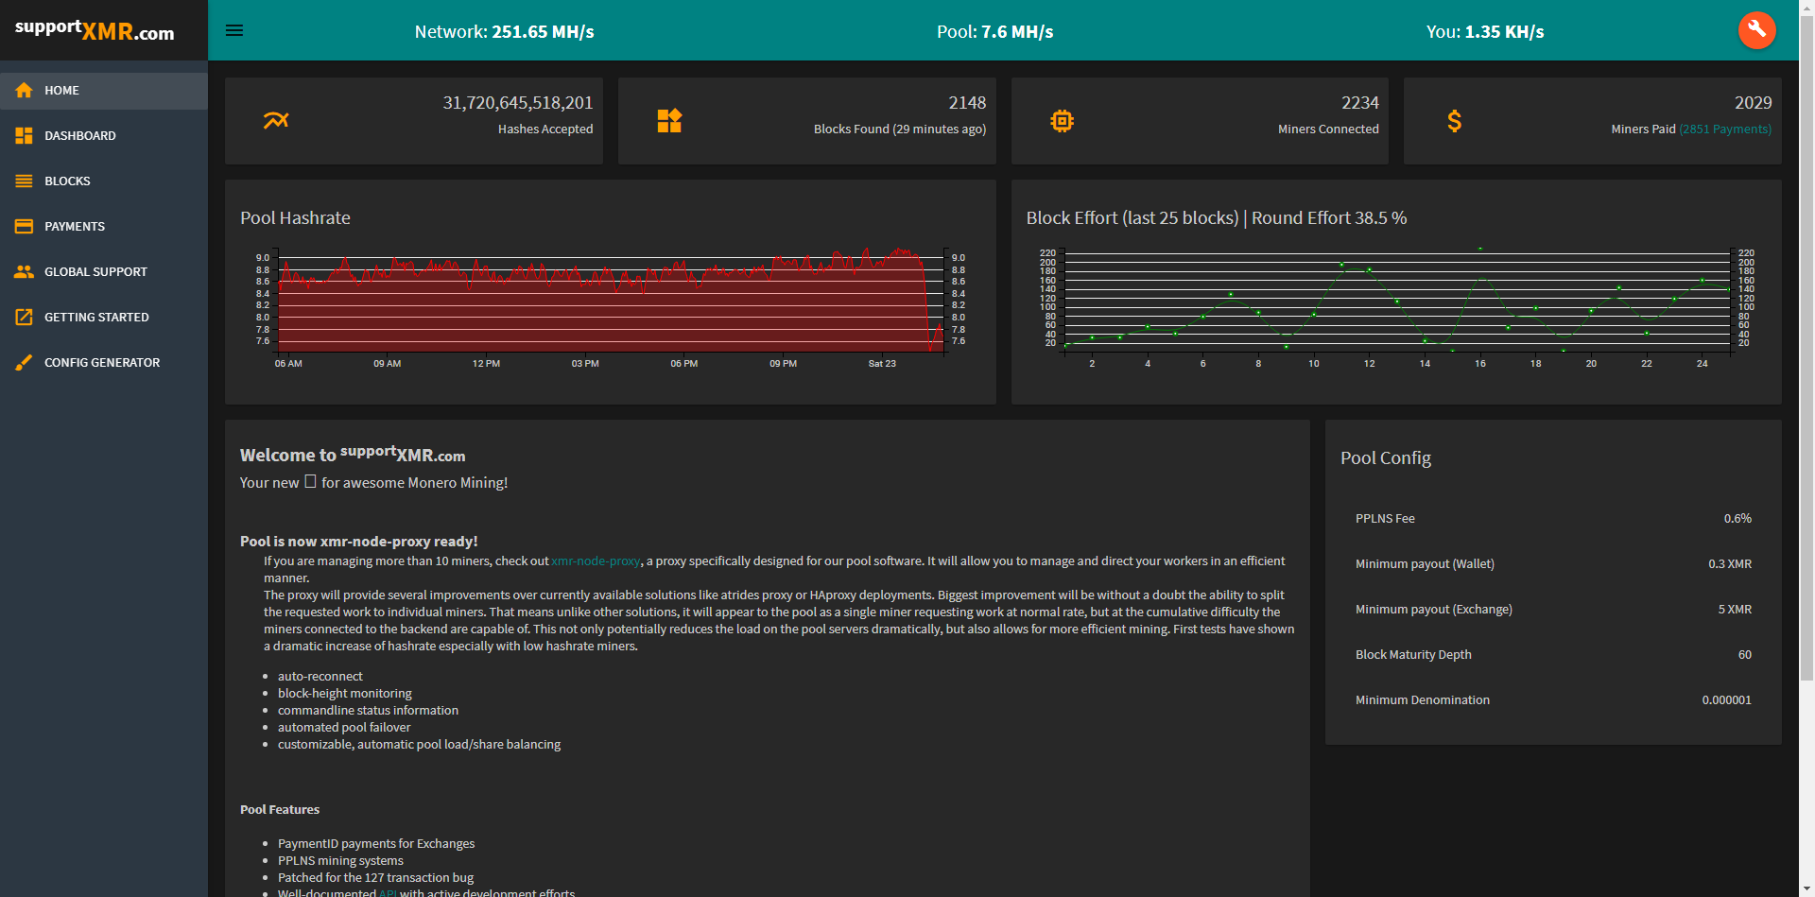The height and width of the screenshot is (897, 1815).
Task: Click the Block Maturity Depth label
Action: pyautogui.click(x=1413, y=655)
